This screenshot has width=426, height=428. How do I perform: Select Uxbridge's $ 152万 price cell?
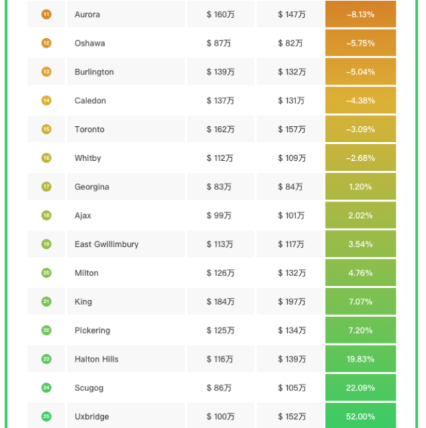point(292,416)
